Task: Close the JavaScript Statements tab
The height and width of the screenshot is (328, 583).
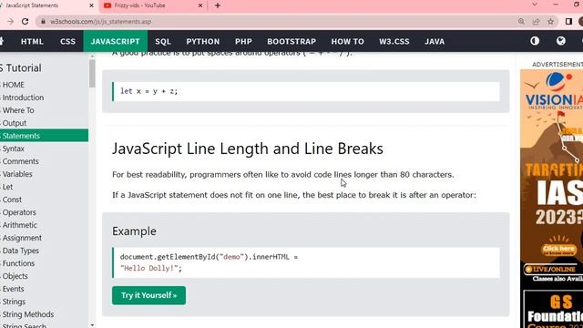Action: click(91, 5)
